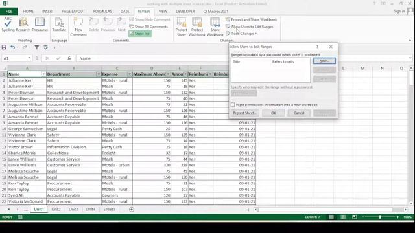
Task: Click the Insert Function fx icon
Action: pyautogui.click(x=69, y=58)
